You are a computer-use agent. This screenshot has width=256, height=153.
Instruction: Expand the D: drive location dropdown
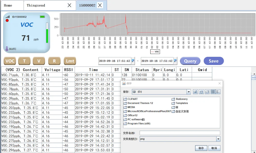pyautogui.click(x=189, y=92)
